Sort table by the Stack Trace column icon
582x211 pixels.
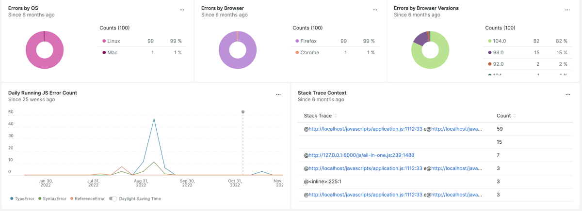pyautogui.click(x=336, y=116)
